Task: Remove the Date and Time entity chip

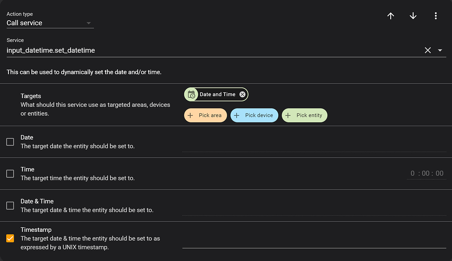Action: 242,95
